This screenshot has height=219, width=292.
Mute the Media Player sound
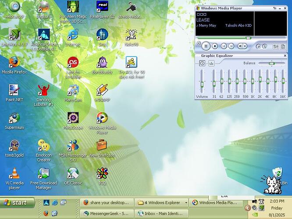[241, 46]
